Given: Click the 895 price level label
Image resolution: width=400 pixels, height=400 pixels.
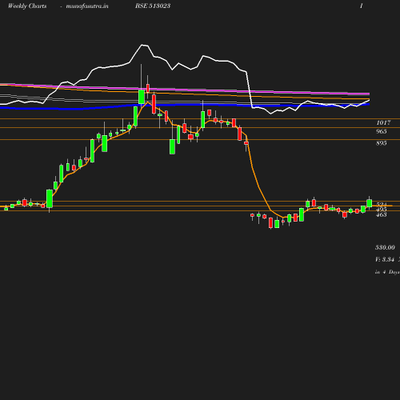Looking at the screenshot, I should click(x=382, y=143).
